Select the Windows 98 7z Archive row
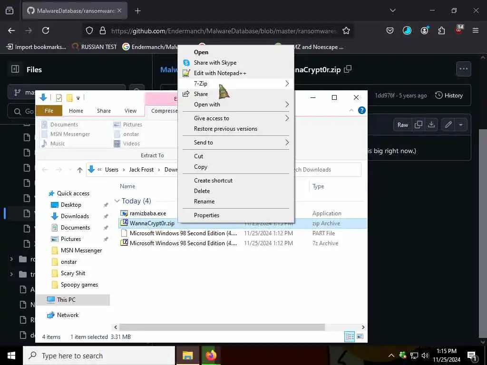This screenshot has height=365, width=487. 242,243
